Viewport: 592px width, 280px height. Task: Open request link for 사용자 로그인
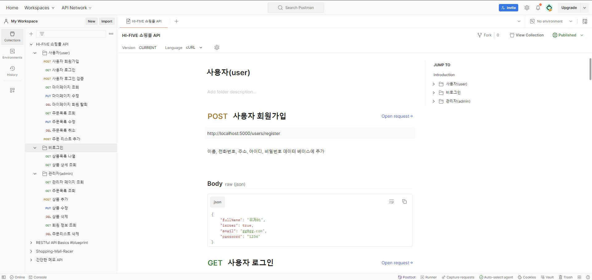point(397,263)
